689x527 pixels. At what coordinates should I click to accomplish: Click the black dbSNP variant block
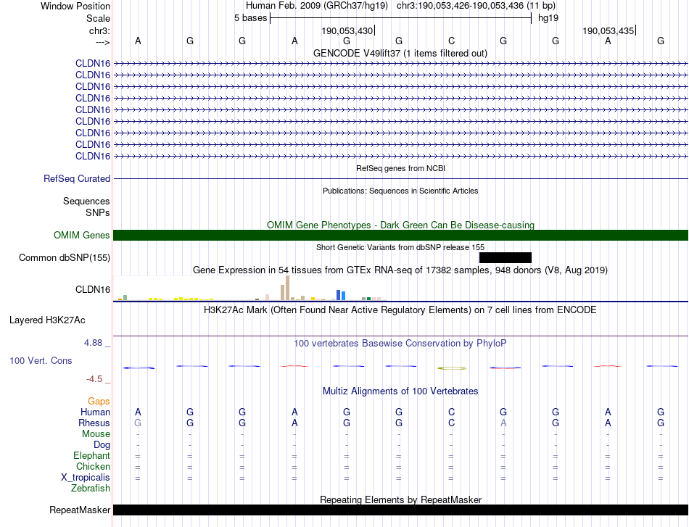click(506, 257)
